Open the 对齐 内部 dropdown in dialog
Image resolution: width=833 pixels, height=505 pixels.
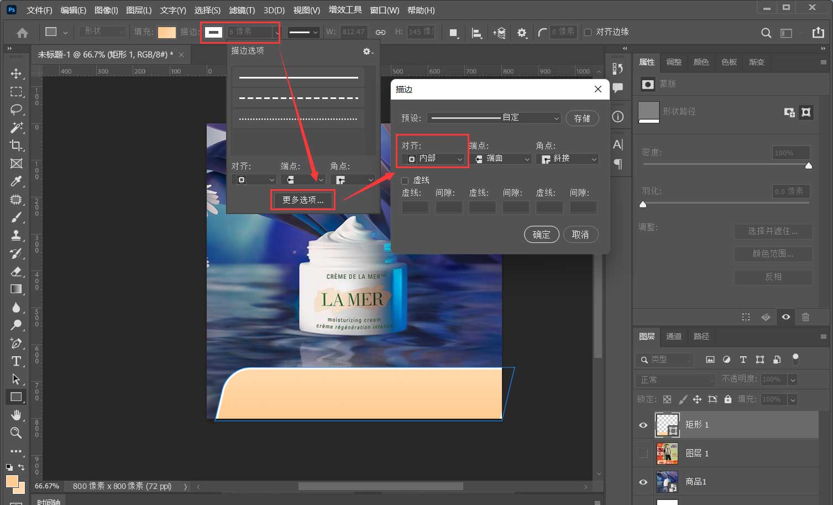tap(434, 159)
